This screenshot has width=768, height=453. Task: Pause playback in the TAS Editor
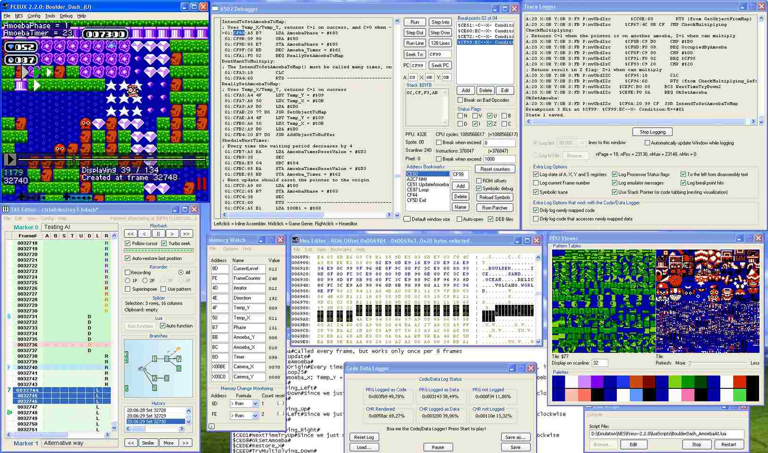point(158,234)
